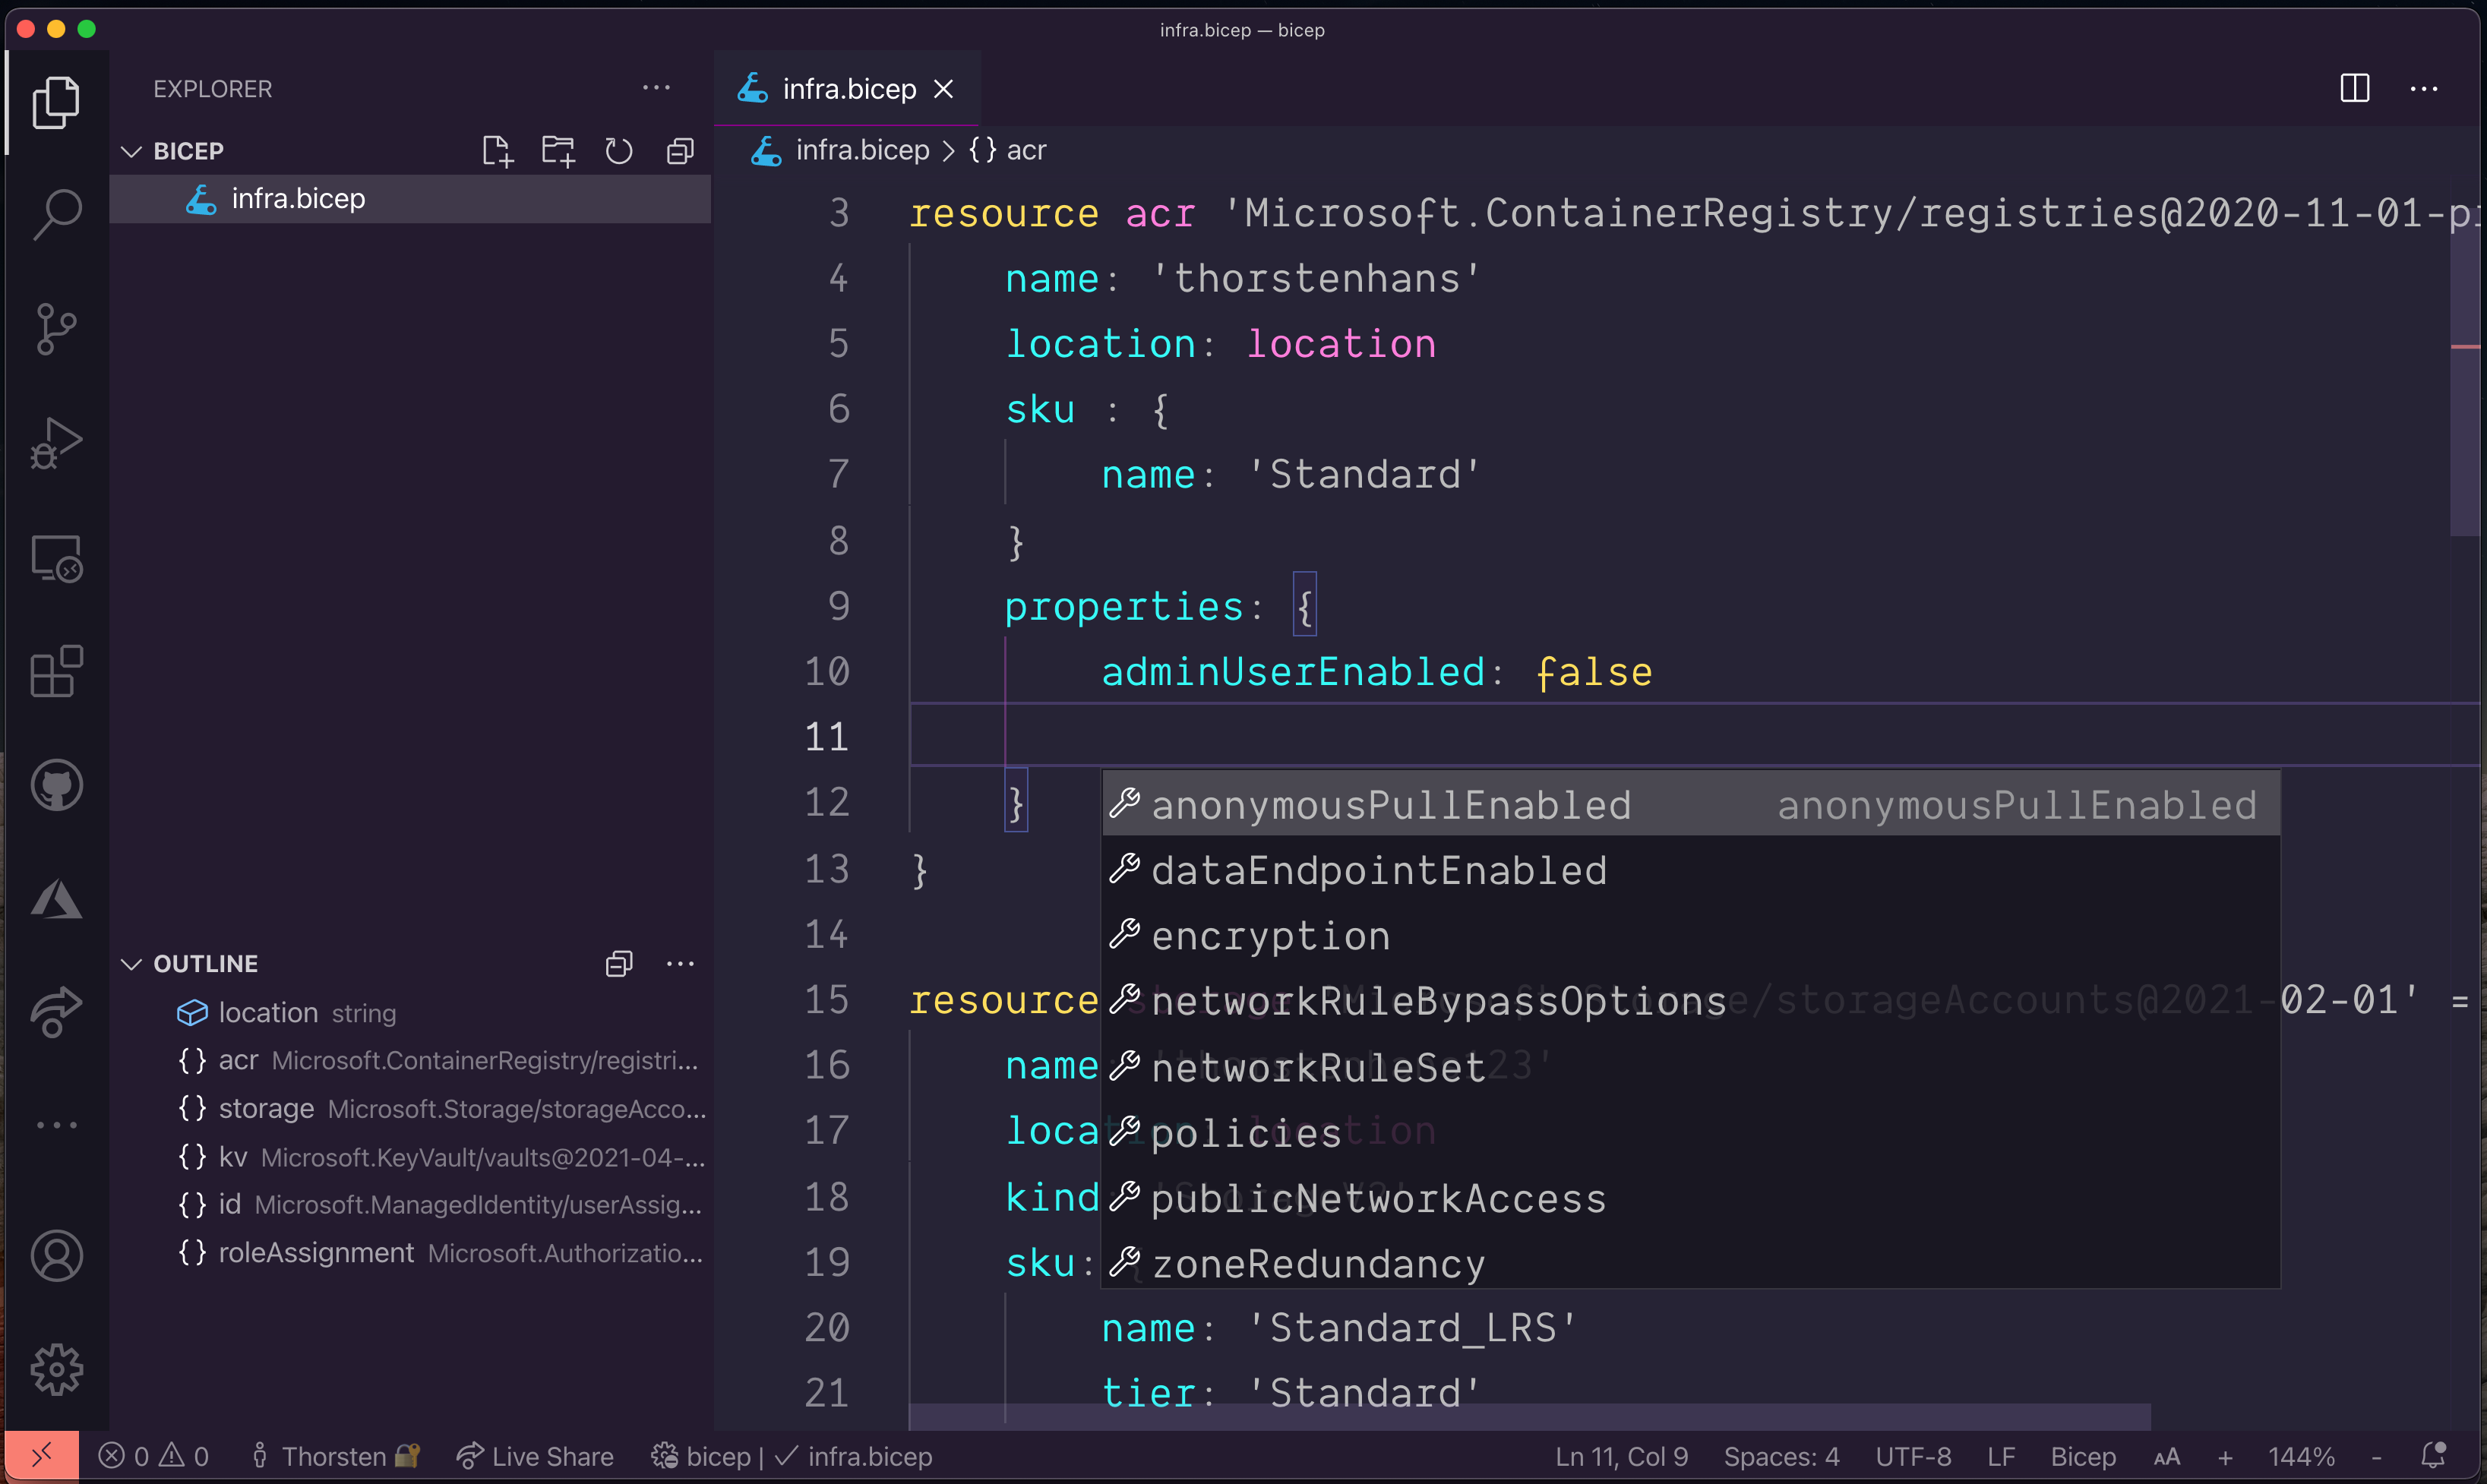Toggle split editor right

point(2354,89)
